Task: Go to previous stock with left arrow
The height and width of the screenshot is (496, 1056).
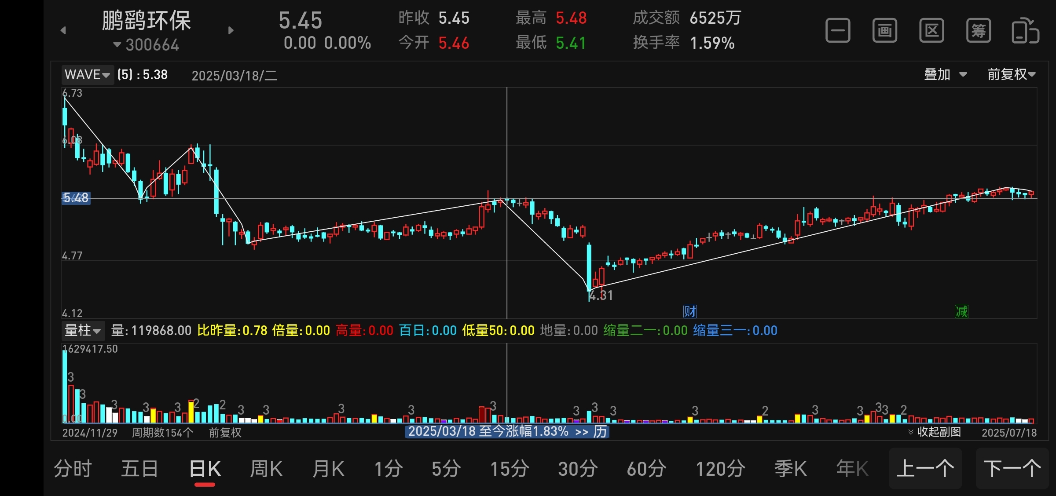Action: [63, 30]
